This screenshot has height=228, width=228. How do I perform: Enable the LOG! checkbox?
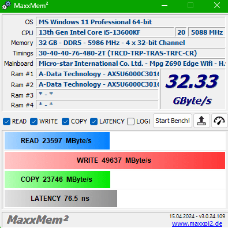(130, 122)
